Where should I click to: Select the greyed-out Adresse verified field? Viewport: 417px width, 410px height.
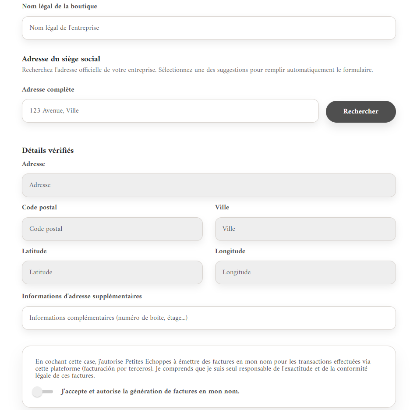[209, 185]
